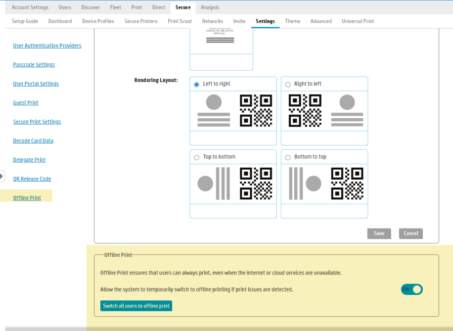The height and width of the screenshot is (331, 453).
Task: Save the QR rendering layout settings
Action: 379,234
